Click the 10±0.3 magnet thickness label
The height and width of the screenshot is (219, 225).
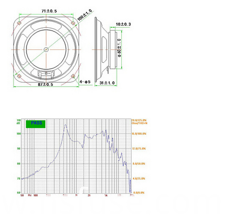click(123, 24)
